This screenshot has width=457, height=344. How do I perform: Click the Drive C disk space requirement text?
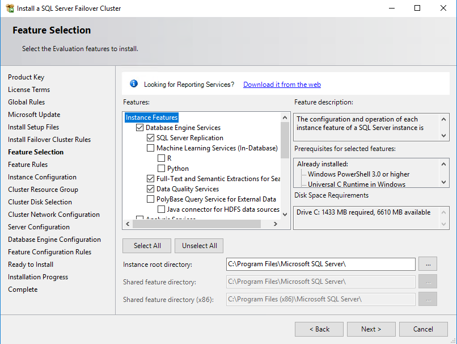tap(363, 212)
